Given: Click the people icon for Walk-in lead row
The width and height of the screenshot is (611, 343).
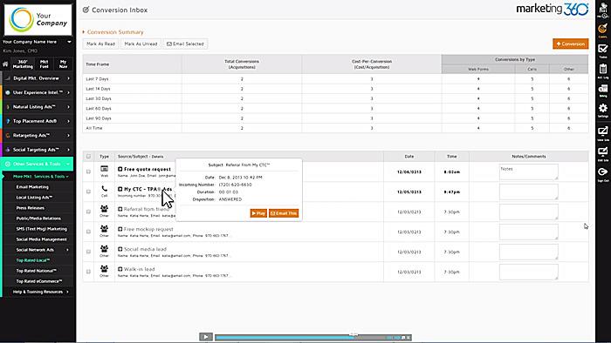Looking at the screenshot, I should 104,269.
